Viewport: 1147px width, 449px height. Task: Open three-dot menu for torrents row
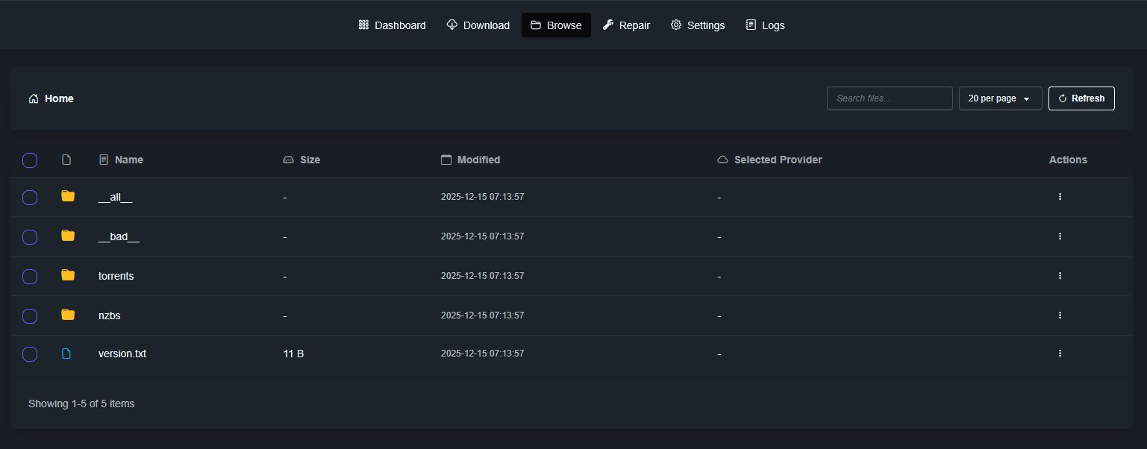tap(1060, 276)
